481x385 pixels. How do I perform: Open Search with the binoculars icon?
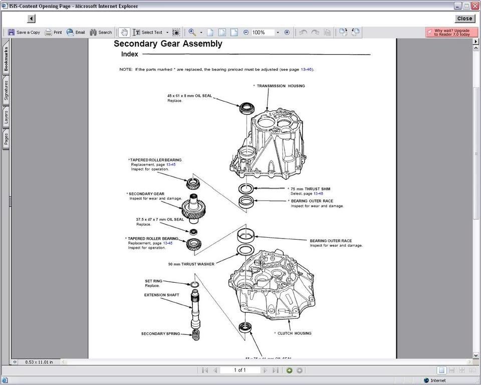point(101,32)
